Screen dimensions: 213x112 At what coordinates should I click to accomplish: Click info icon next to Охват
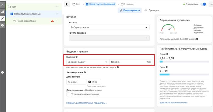(167, 54)
